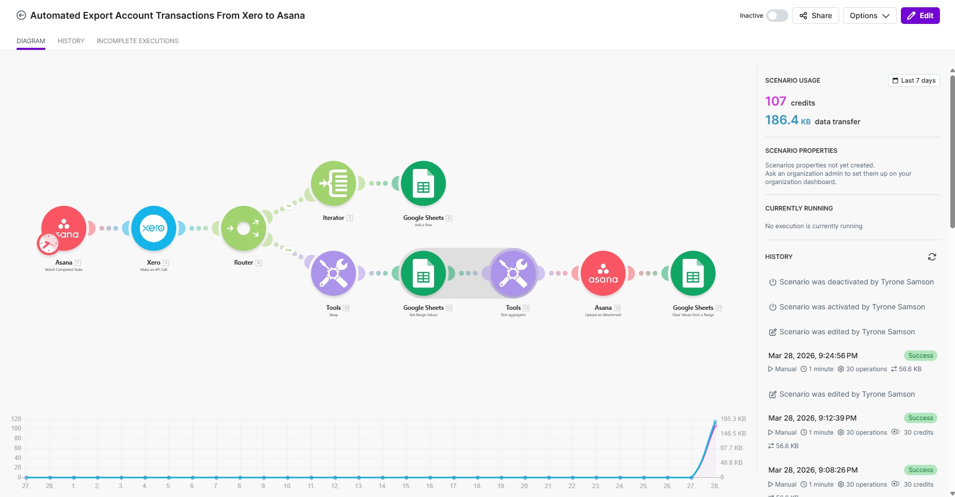Open Google Sheets Clear Values from a Range

pos(693,273)
